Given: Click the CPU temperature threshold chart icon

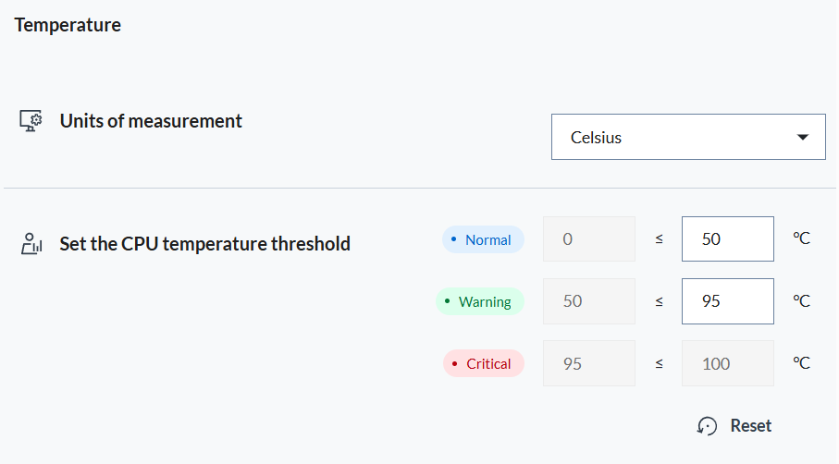Looking at the screenshot, I should tap(31, 244).
